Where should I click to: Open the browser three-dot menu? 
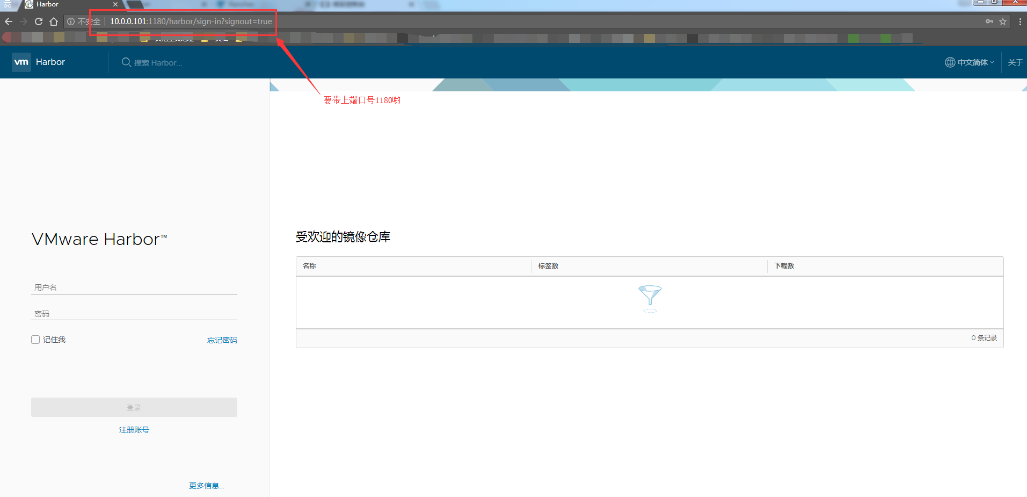[x=1020, y=21]
